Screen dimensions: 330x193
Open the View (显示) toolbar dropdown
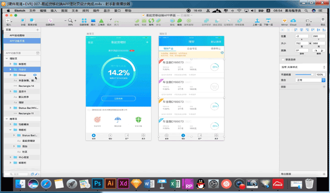(x=308, y=21)
